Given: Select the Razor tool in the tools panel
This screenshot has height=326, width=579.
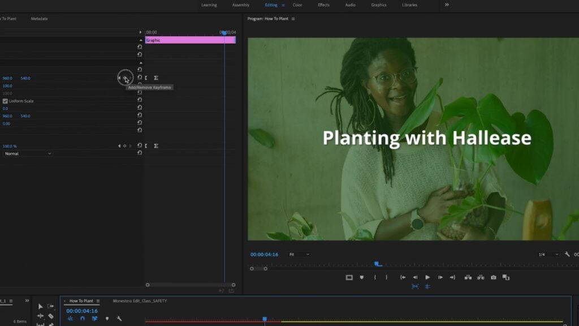Looking at the screenshot, I should pyautogui.click(x=51, y=316).
